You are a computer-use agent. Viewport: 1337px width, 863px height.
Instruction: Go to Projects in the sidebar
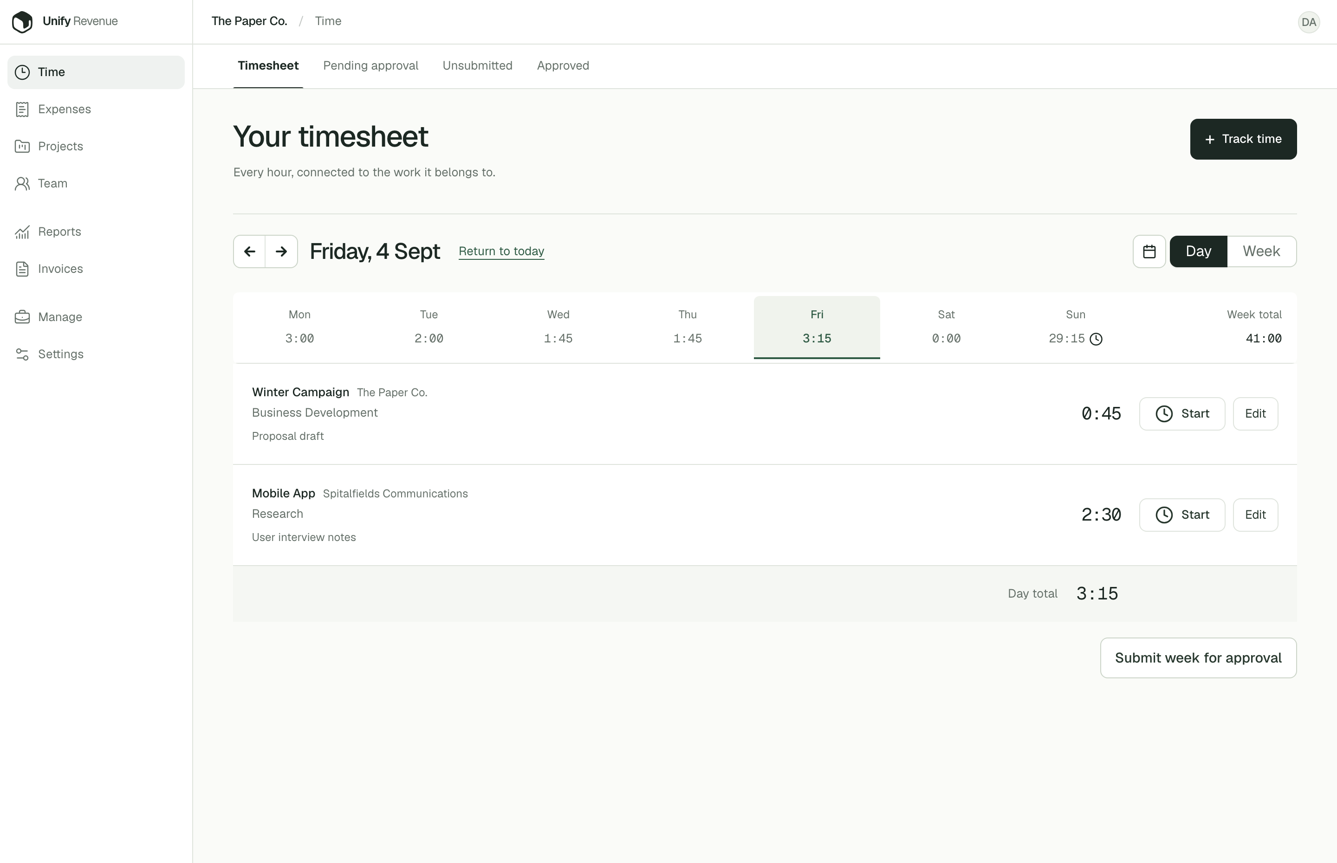coord(96,146)
